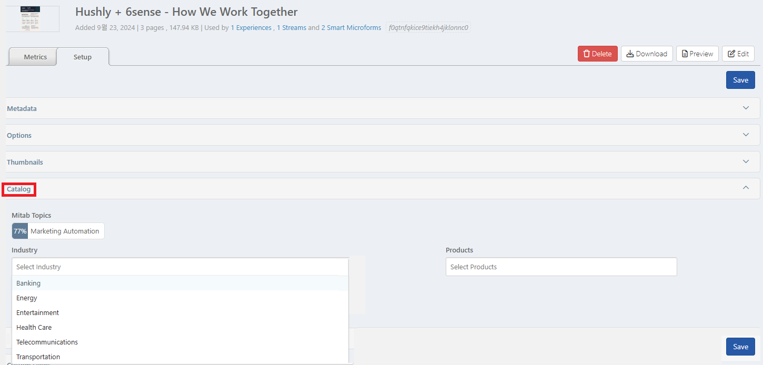Click the Thumbnails section header

tap(382, 162)
